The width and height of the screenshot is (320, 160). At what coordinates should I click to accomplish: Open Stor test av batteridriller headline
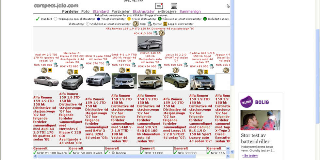click(255, 138)
